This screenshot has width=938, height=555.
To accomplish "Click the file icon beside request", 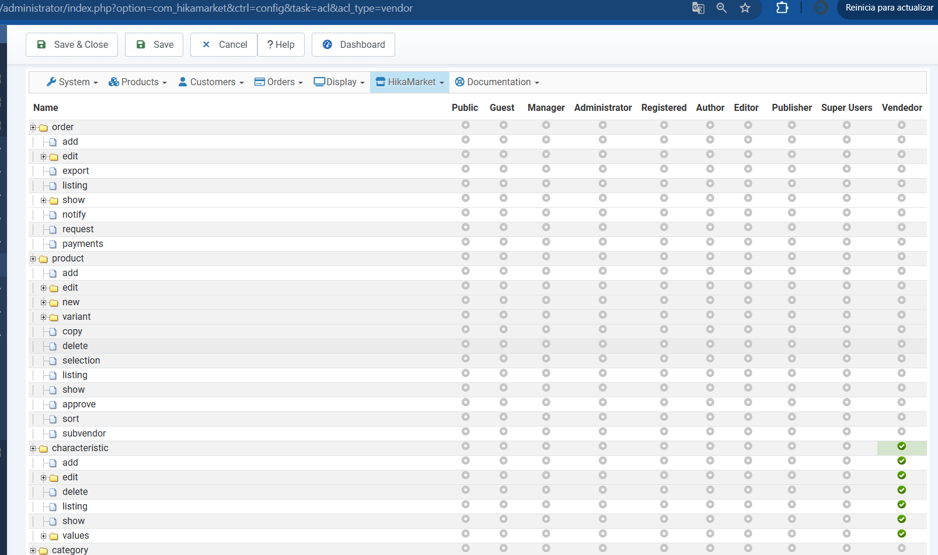I will (53, 230).
